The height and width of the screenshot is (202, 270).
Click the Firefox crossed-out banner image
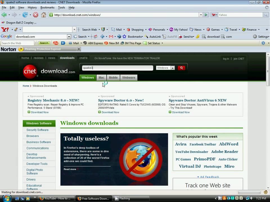pos(141,159)
